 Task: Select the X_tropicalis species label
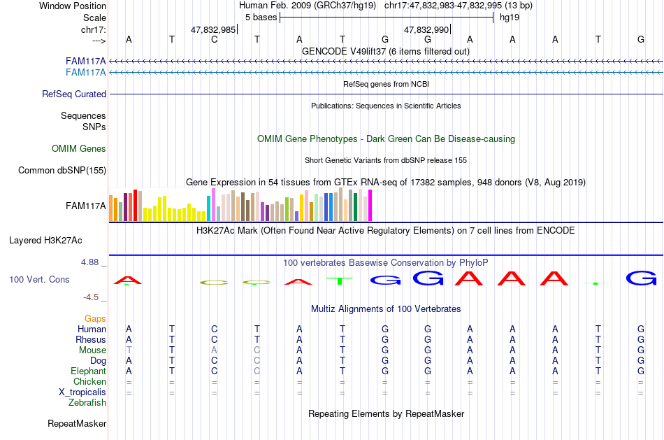[x=82, y=392]
